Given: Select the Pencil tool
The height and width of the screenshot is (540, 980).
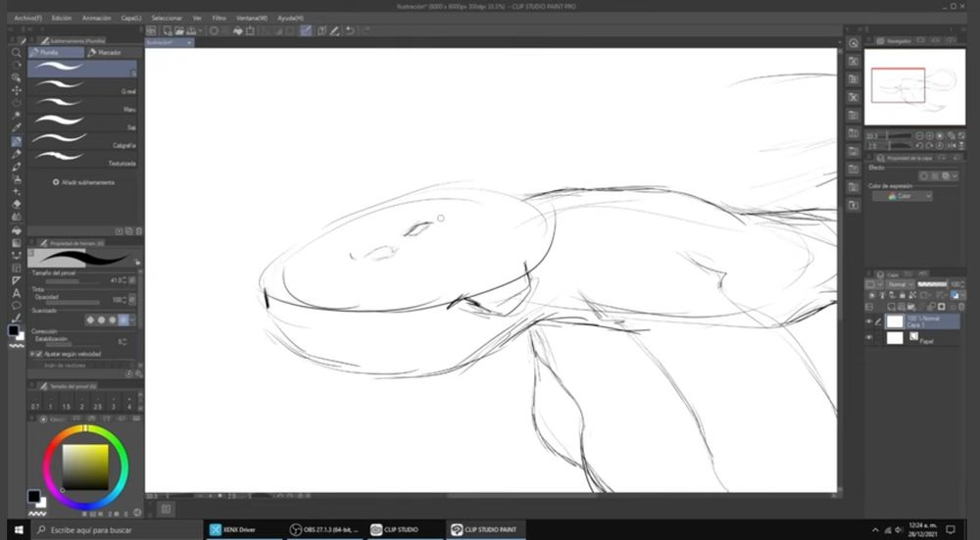Looking at the screenshot, I should click(x=17, y=155).
